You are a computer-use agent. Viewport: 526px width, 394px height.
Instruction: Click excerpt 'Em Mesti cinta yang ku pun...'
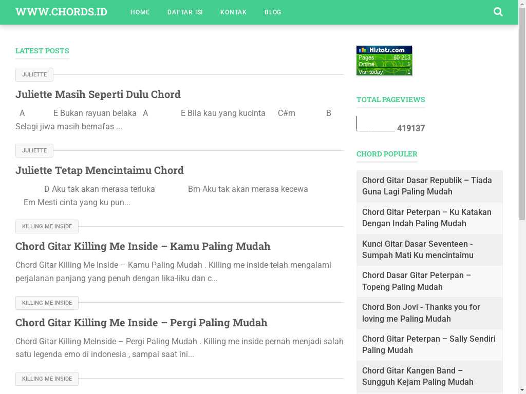[x=77, y=202]
